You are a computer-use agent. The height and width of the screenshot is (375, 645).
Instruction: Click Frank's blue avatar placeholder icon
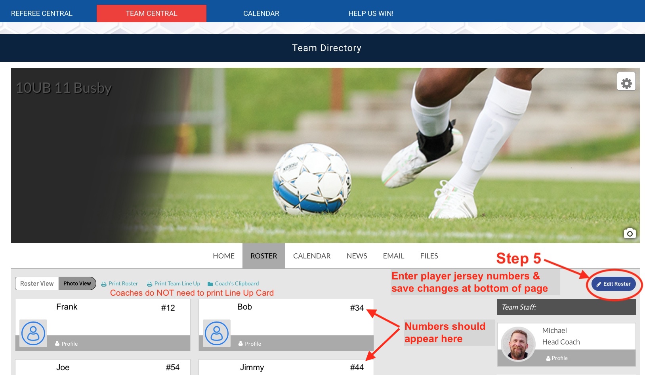coord(33,333)
